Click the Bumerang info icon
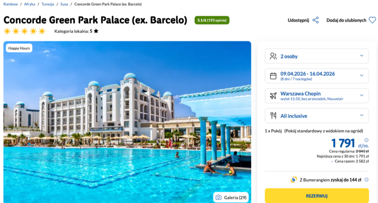This screenshot has width=378, height=203. (x=367, y=180)
